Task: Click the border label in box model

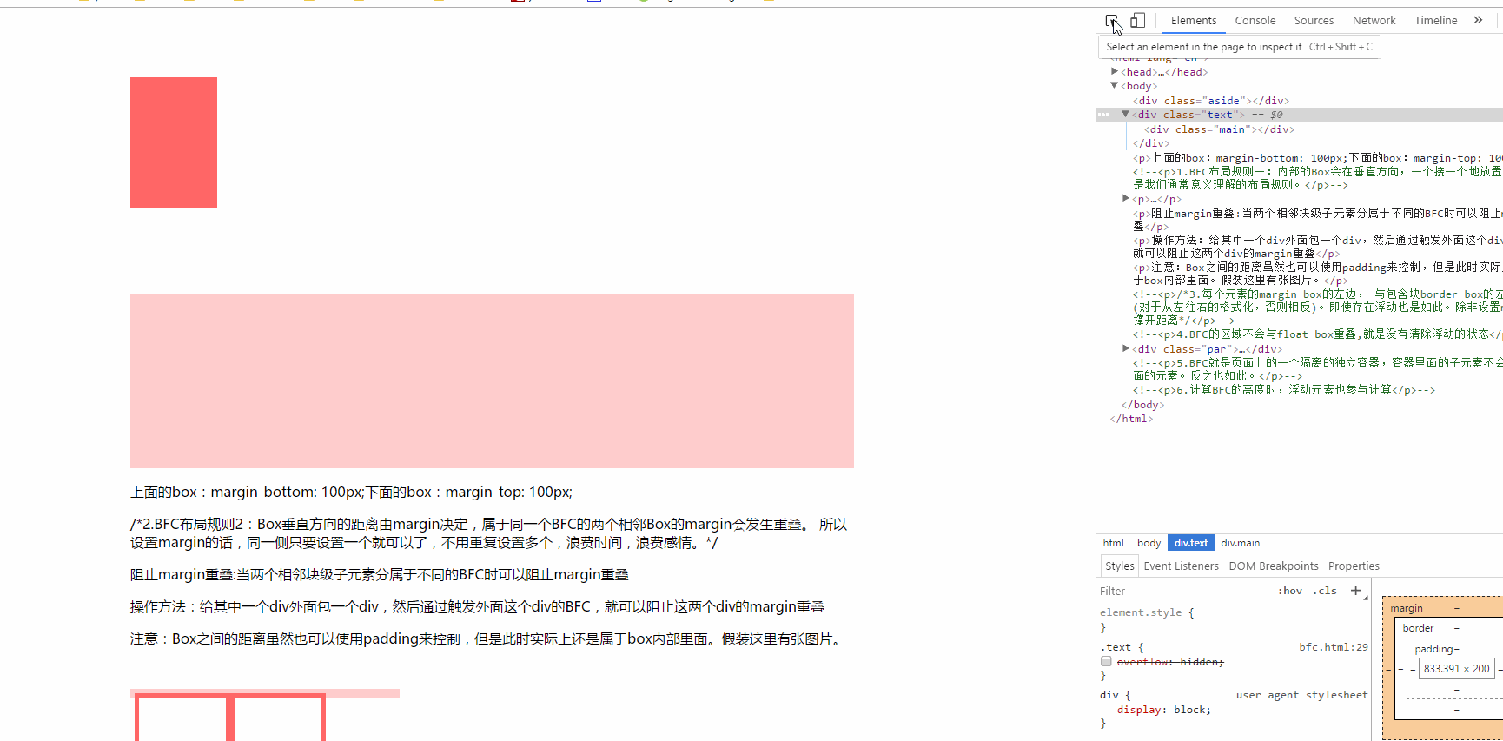Action: [1418, 628]
